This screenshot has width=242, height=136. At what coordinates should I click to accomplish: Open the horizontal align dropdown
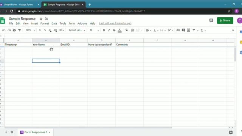point(149,30)
